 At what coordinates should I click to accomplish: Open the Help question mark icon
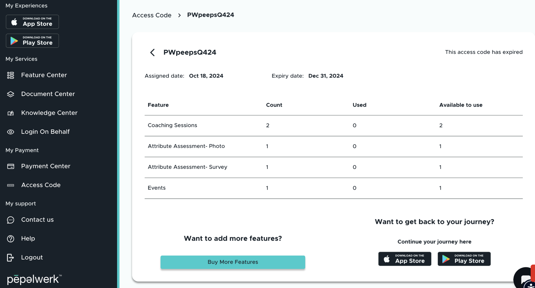click(11, 238)
